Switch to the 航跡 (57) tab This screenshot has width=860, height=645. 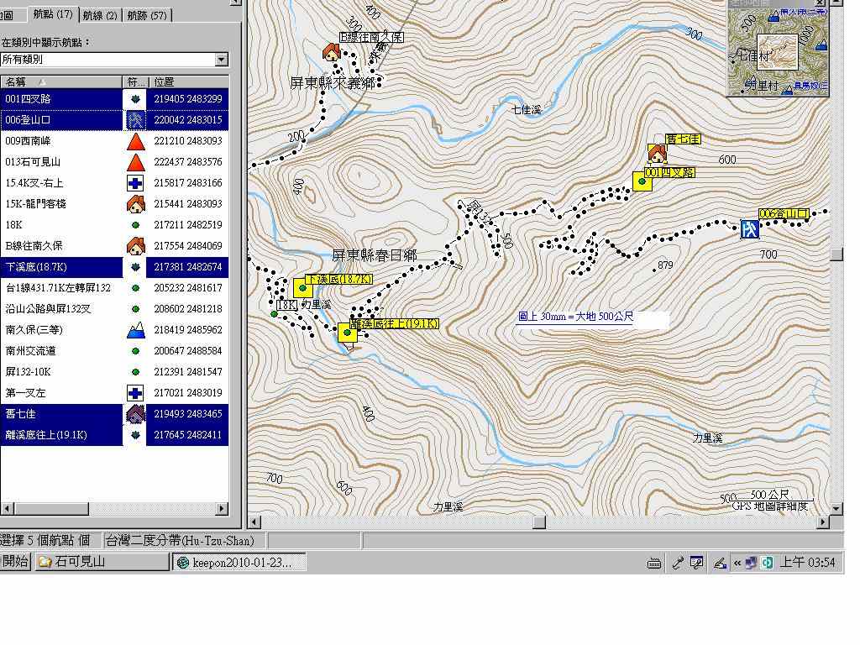(148, 15)
